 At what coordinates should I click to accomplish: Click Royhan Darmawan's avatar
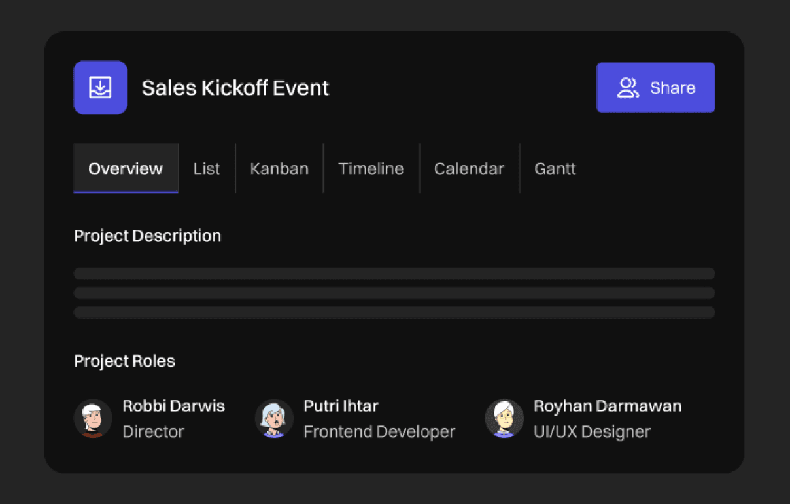pyautogui.click(x=504, y=419)
